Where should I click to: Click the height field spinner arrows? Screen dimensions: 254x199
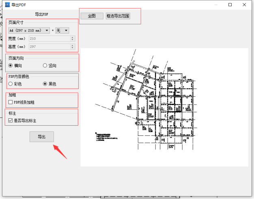(73, 47)
